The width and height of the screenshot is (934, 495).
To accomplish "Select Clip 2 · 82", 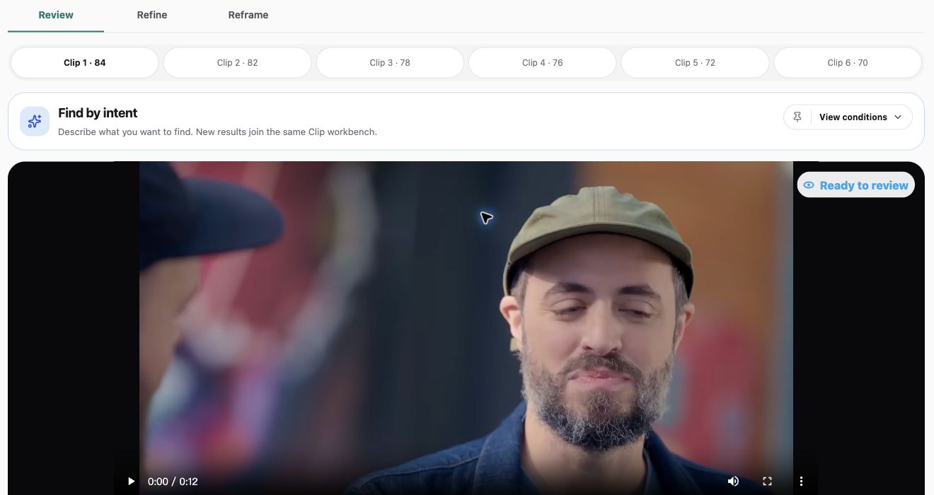I will point(237,63).
